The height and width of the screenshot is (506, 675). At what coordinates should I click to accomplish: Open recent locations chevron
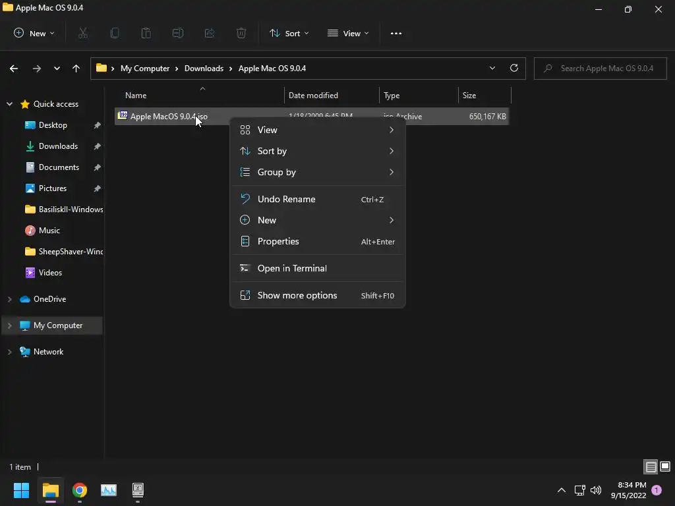57,69
